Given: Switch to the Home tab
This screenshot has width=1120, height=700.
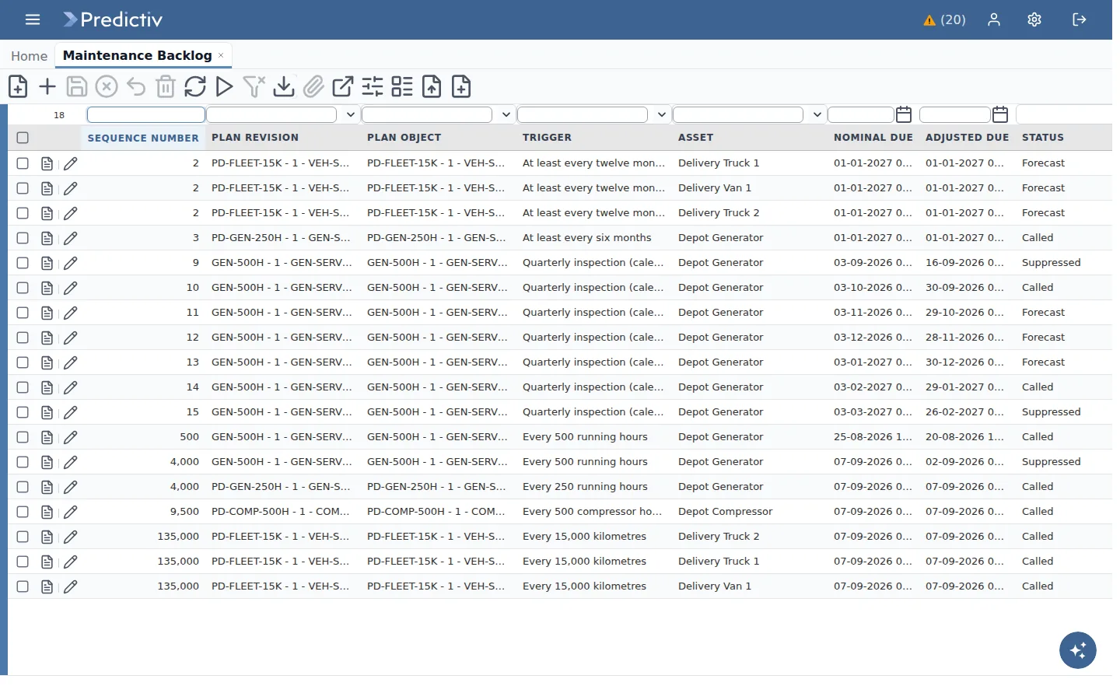Looking at the screenshot, I should click(29, 56).
